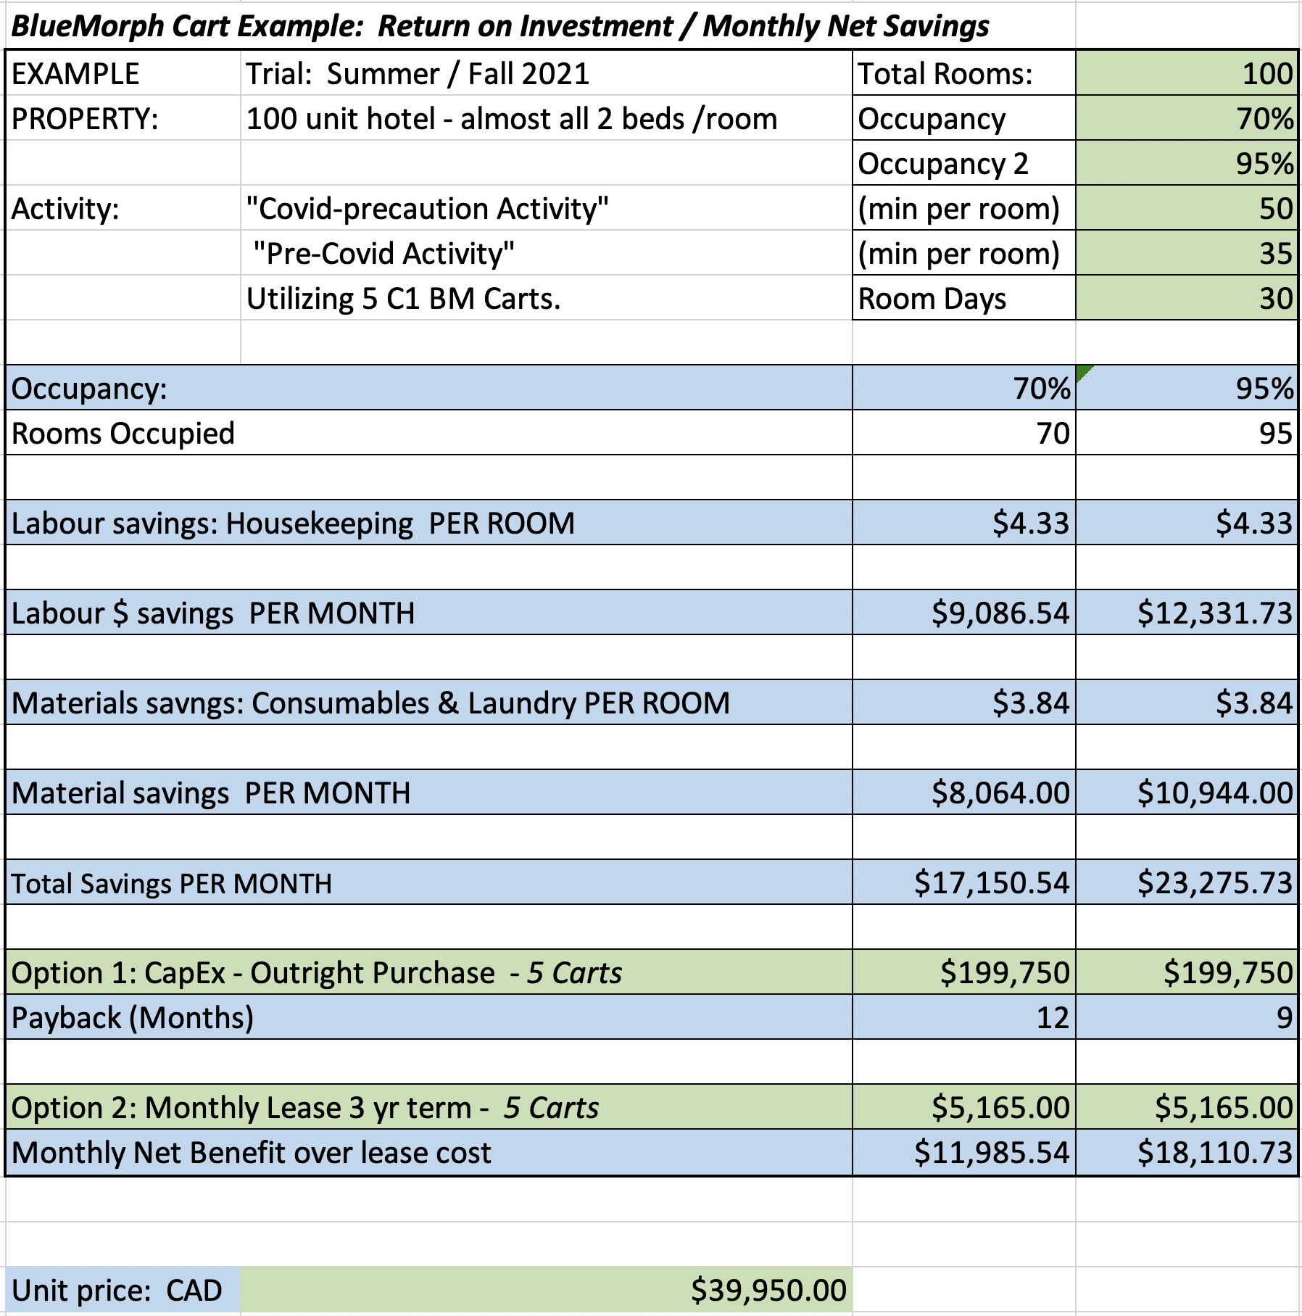Click the $18,110.73 net benefit cell

click(x=1186, y=1152)
